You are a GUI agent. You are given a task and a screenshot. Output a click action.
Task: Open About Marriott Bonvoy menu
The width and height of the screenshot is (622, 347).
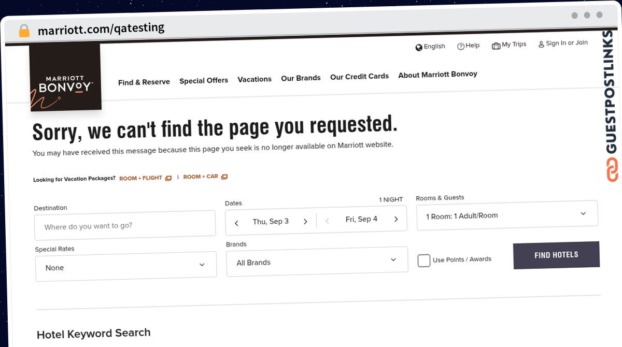click(x=437, y=75)
